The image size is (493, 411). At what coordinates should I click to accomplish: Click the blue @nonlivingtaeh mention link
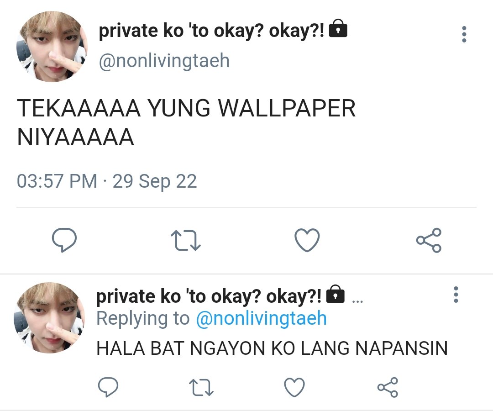(x=261, y=318)
